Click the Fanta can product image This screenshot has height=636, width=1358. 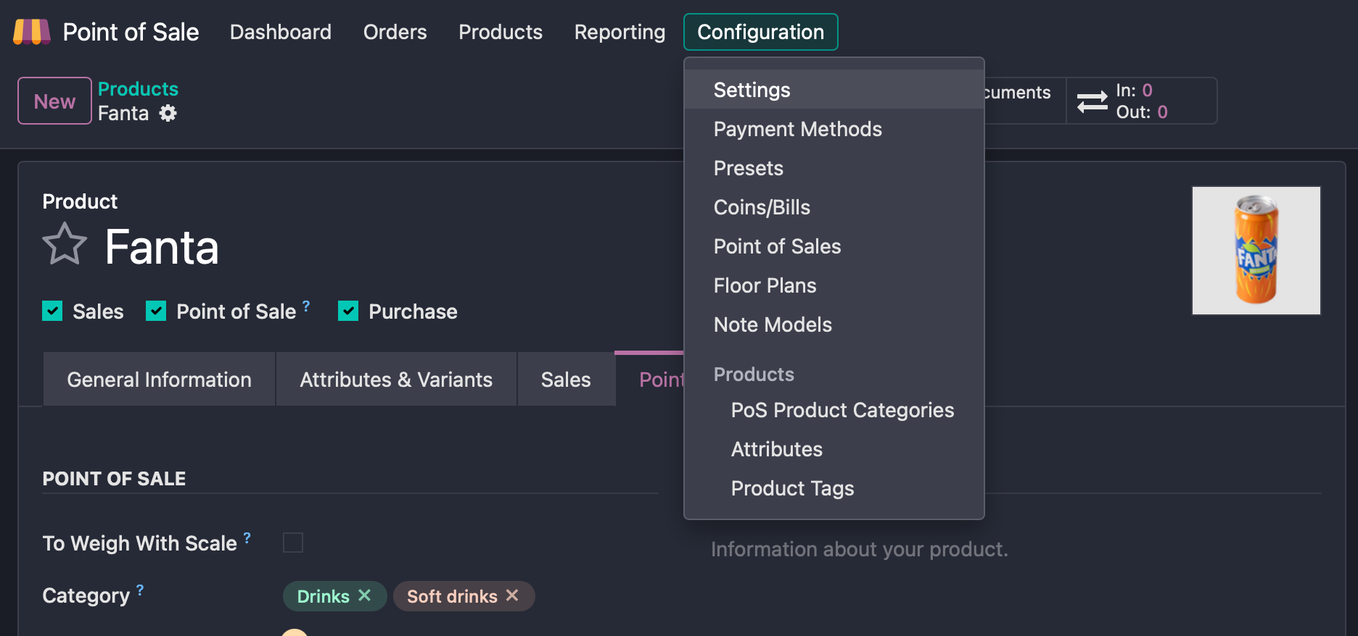click(1256, 251)
